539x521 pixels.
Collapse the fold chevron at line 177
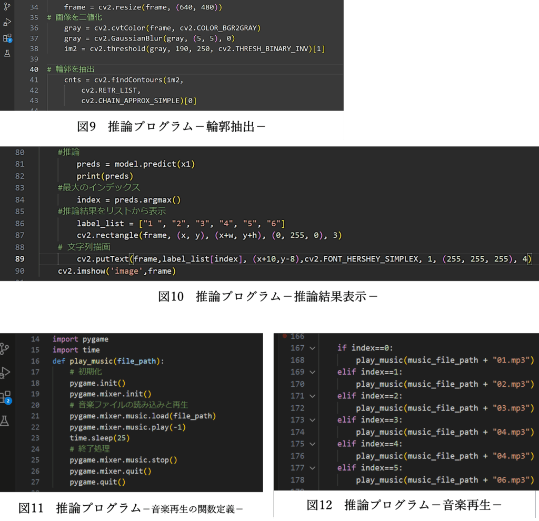[312, 468]
